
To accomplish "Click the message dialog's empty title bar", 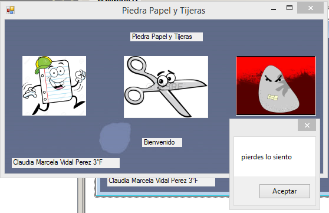I will pos(264,126).
